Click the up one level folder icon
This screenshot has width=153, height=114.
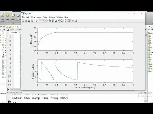7,27
